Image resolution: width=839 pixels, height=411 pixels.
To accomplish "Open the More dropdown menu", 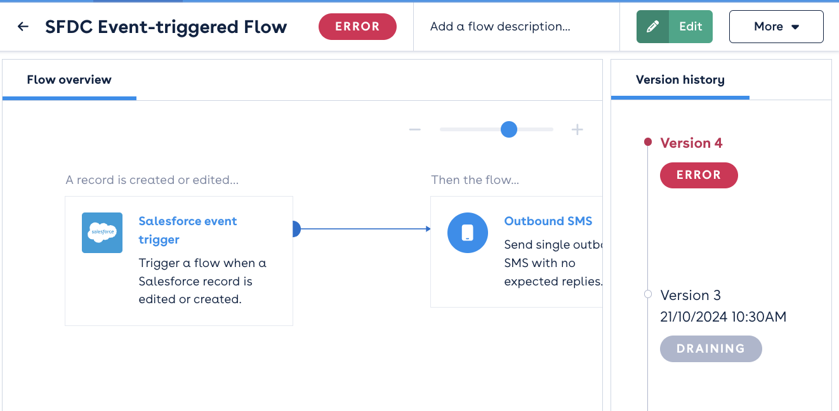I will [776, 27].
